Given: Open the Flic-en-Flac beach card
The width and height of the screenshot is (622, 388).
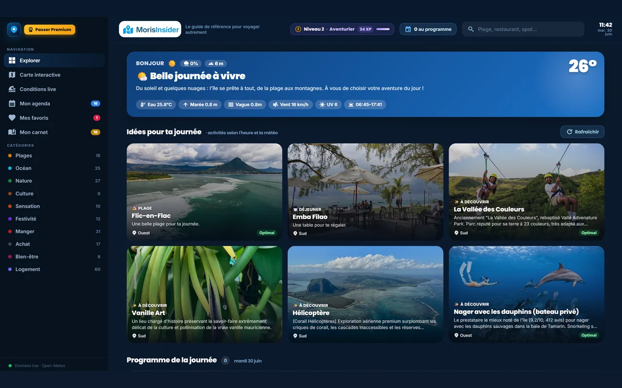Looking at the screenshot, I should [x=205, y=192].
